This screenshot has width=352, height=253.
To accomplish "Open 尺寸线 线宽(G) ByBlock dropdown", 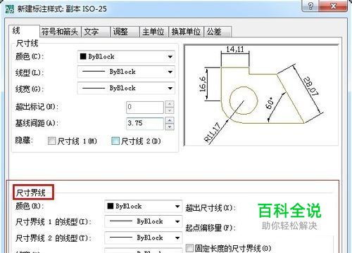I will click(x=126, y=89).
